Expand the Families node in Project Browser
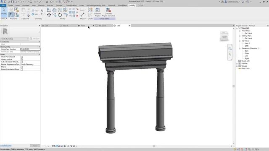Screen dimensions: 269x151 click(x=237, y=63)
